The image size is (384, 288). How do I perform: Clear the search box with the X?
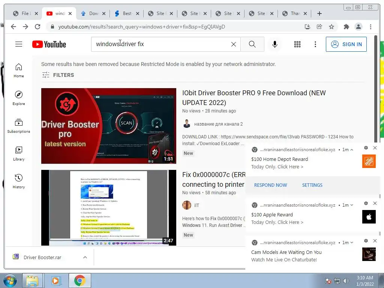234,44
